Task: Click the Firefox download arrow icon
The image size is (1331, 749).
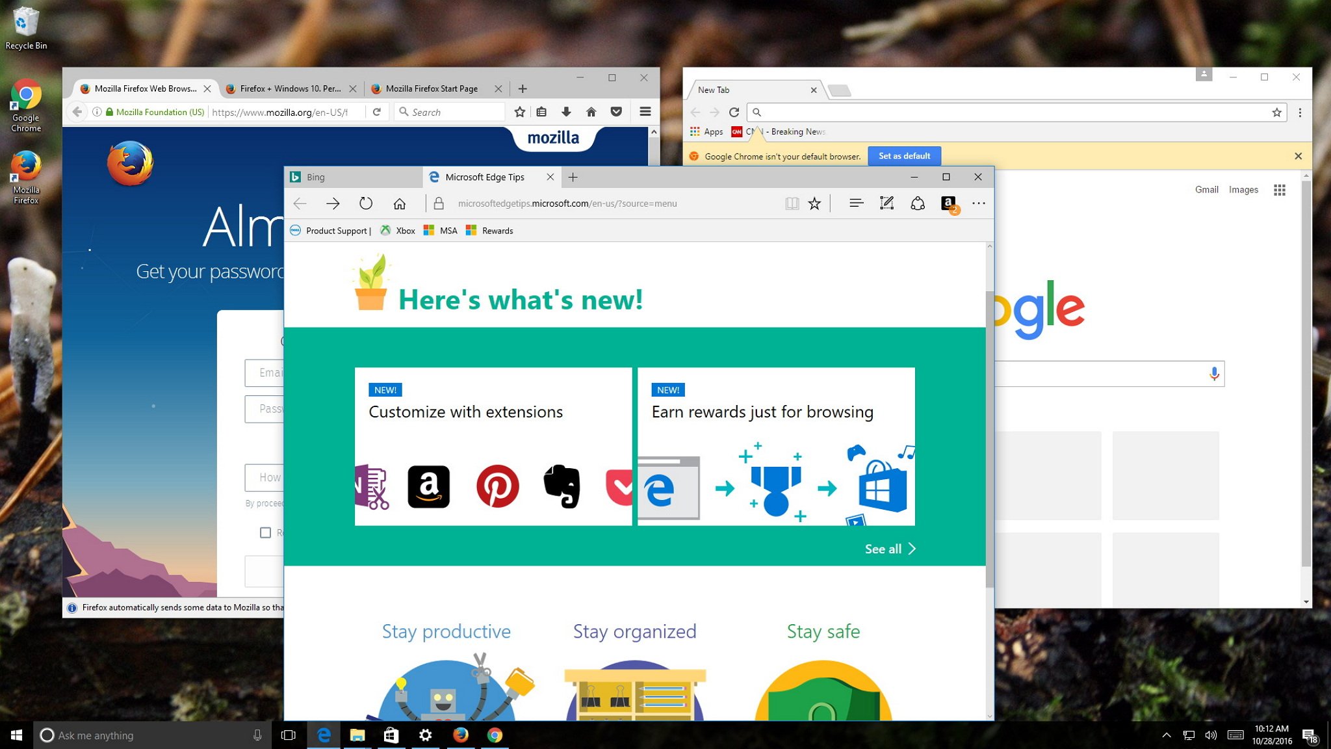Action: [x=567, y=112]
